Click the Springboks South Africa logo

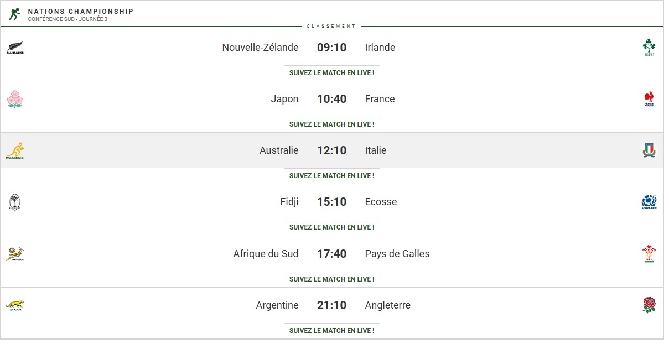click(x=15, y=254)
